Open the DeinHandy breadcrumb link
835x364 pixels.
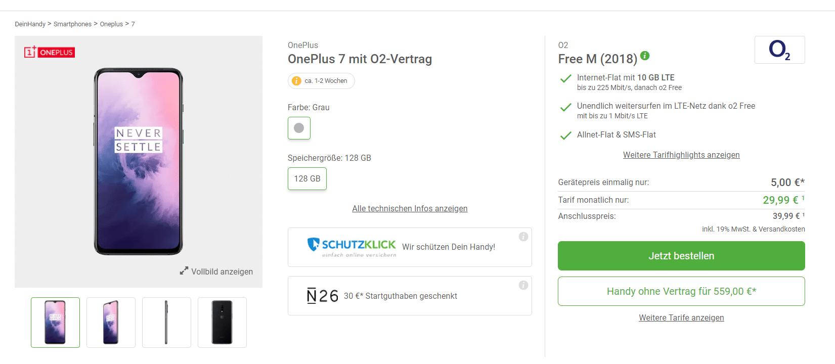coord(30,24)
